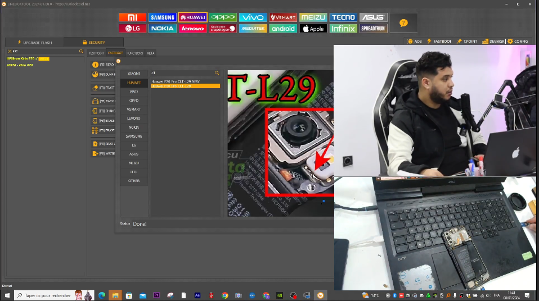Select the Spreadtrum brand logo
Viewport: 539px width, 301px height.
pyautogui.click(x=374, y=29)
